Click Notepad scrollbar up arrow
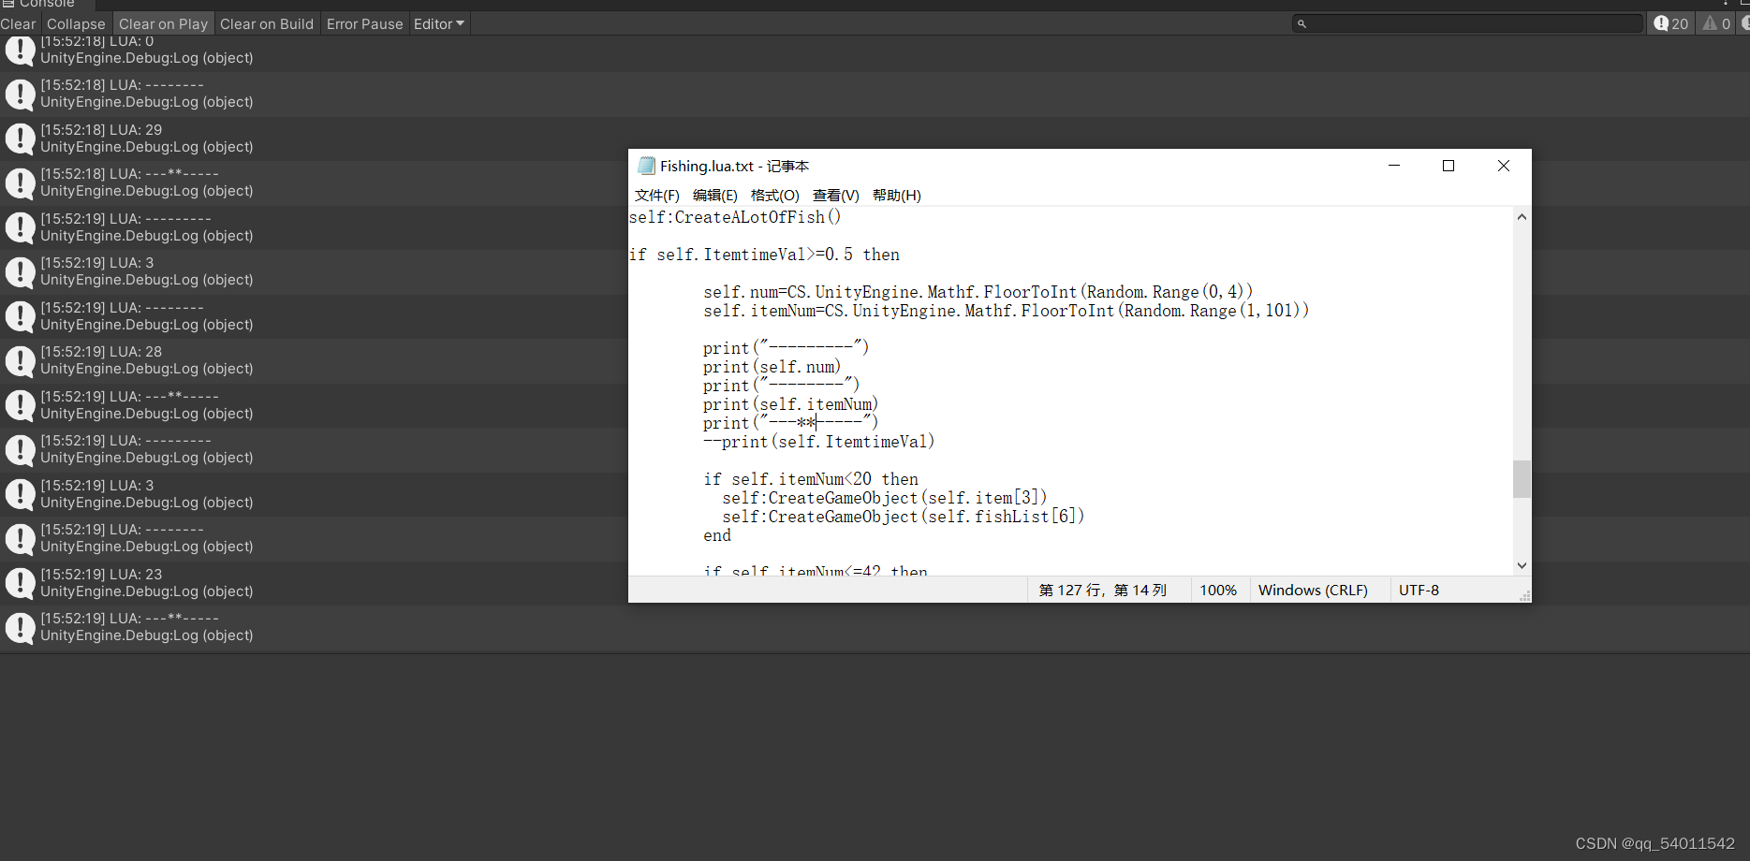The height and width of the screenshot is (861, 1750). click(1522, 217)
